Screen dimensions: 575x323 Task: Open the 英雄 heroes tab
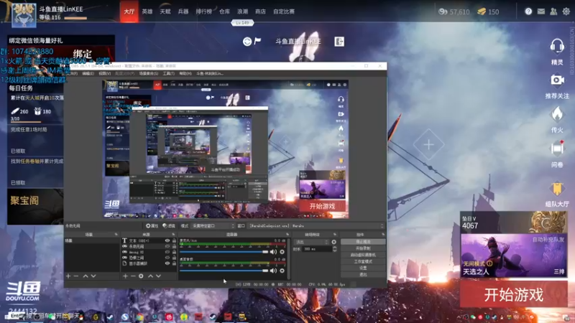click(147, 11)
